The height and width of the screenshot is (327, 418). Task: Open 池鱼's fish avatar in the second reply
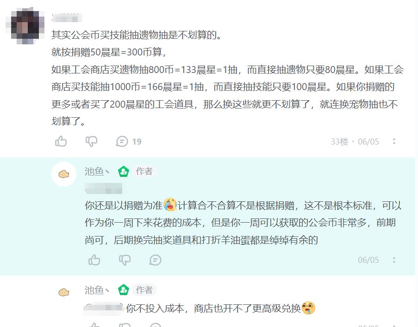(x=64, y=292)
